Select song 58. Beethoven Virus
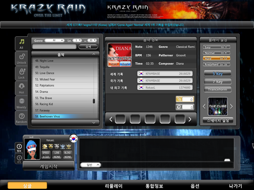Viewport: 254px width, 190px height. pyautogui.click(x=65, y=116)
